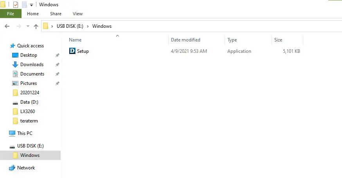Viewport: 342px width, 178px height.
Task: Go up one folder level
Action: click(x=36, y=26)
